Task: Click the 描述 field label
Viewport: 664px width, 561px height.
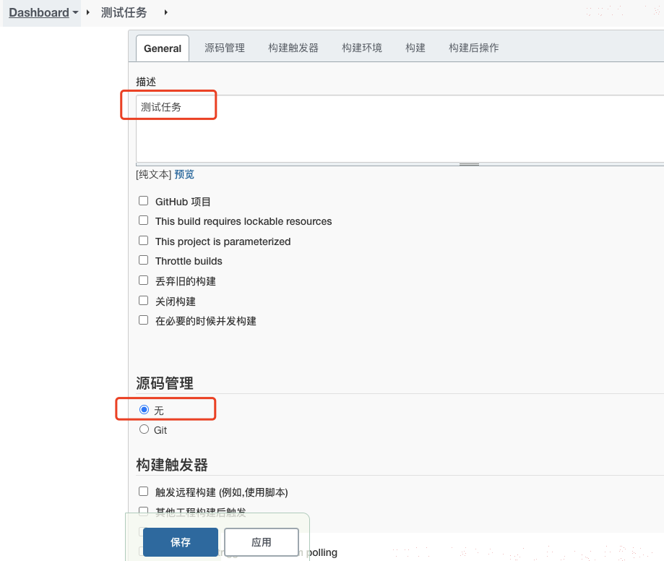Action: tap(146, 82)
